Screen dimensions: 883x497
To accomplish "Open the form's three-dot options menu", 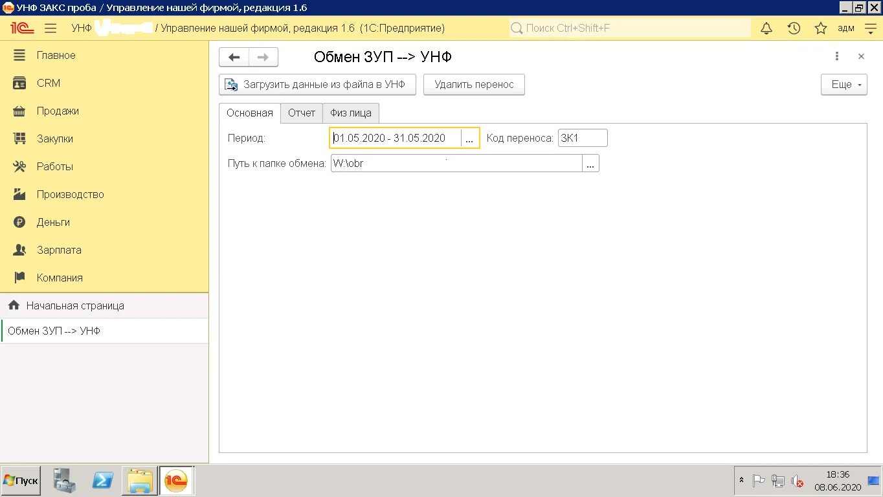I will 837,56.
